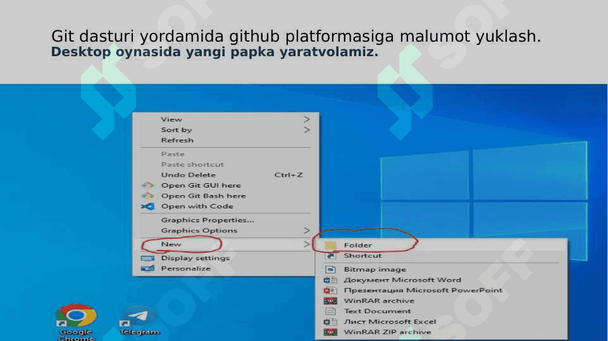Viewport: 608px width, 341px height.
Task: Click the disabled Paste shortcut entry
Action: tap(225, 164)
